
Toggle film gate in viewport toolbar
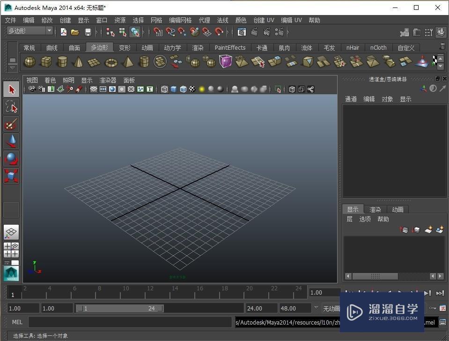point(103,89)
